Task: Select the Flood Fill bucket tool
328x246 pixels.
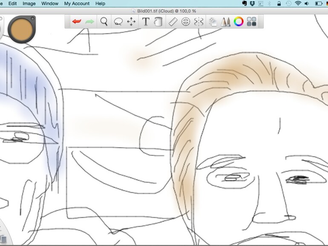Action: click(158, 22)
